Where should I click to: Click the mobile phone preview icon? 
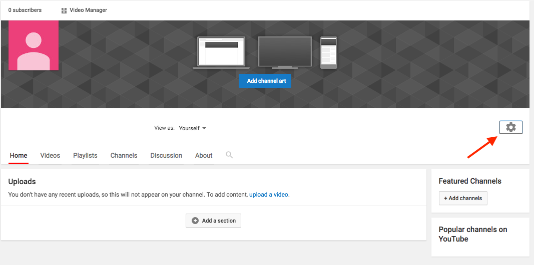click(329, 52)
